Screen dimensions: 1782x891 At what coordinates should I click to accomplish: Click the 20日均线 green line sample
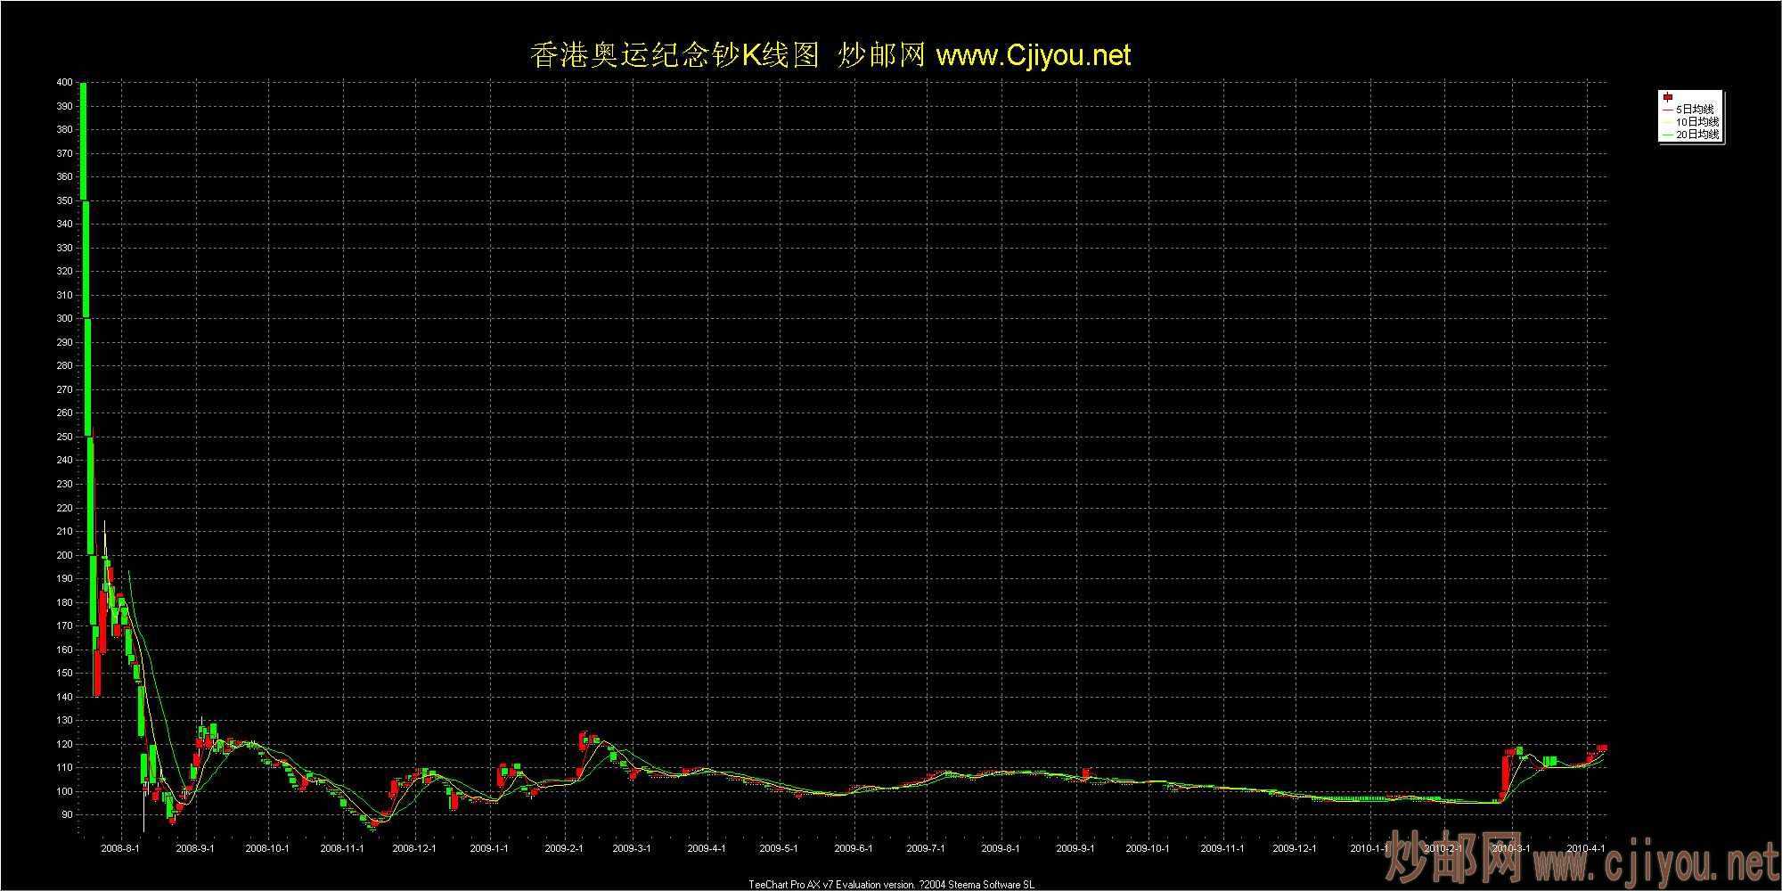(1667, 135)
